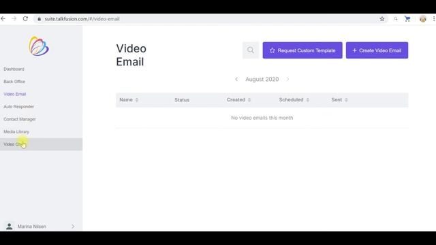Click the browser forward arrow
Screen dimensions: 436x245
coord(14,18)
